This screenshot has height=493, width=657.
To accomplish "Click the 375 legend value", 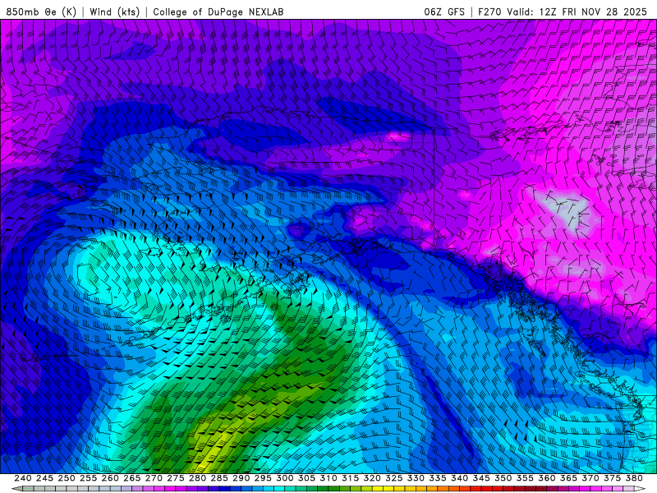I will 612,478.
